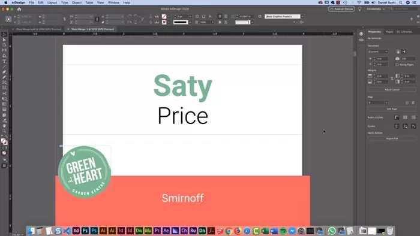Click the reference point locator grid
The height and width of the screenshot is (236, 420).
(x=8, y=19)
